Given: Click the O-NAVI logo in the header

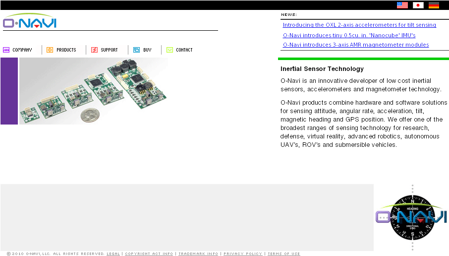Looking at the screenshot, I should (30, 21).
